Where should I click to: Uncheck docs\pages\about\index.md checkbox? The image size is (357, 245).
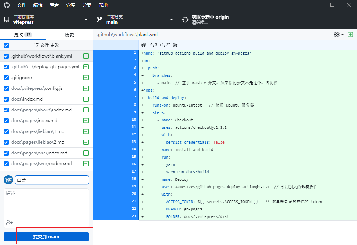point(6,110)
